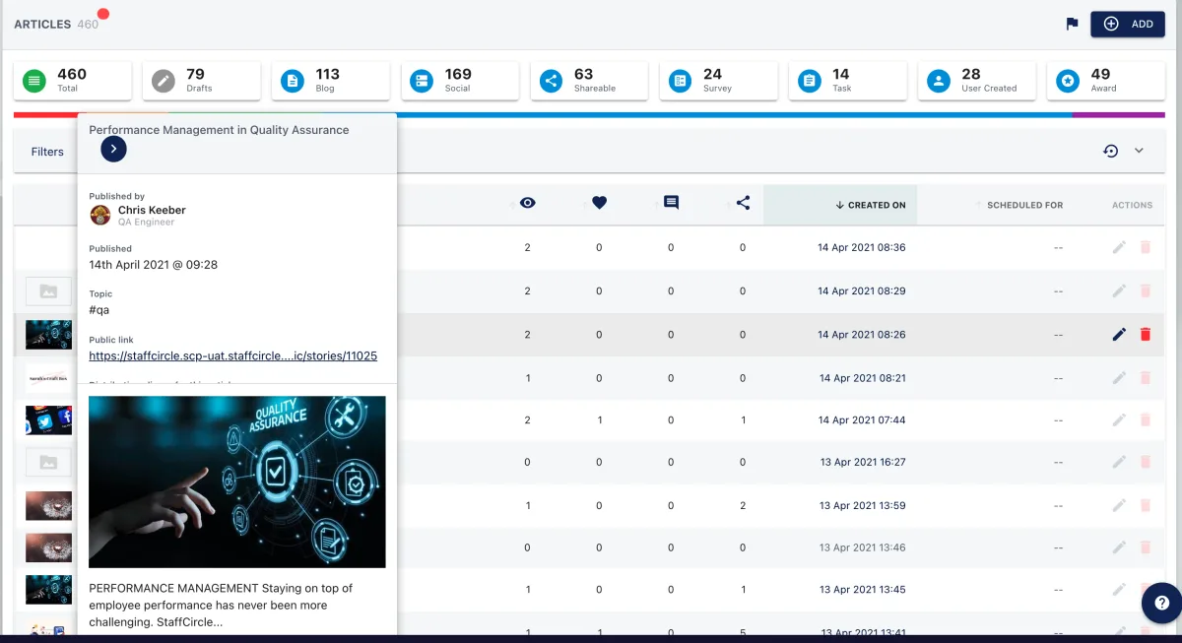The image size is (1182, 643).
Task: Click the 14 Apr 2021 08:36 date cell
Action: click(x=862, y=248)
